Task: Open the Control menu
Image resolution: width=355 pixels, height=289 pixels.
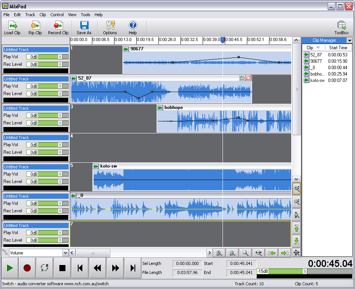Action: click(x=57, y=15)
